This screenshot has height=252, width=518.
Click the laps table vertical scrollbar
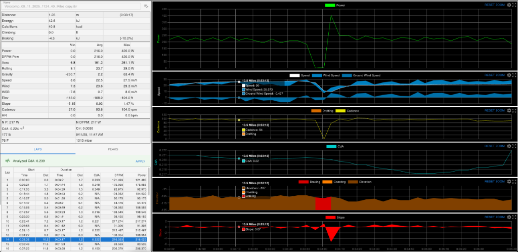click(x=148, y=182)
